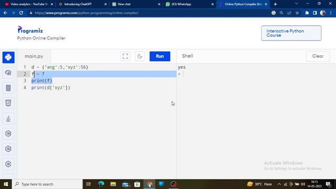The height and width of the screenshot is (189, 336).
Task: Open Task View on taskbar
Action: tap(88, 184)
